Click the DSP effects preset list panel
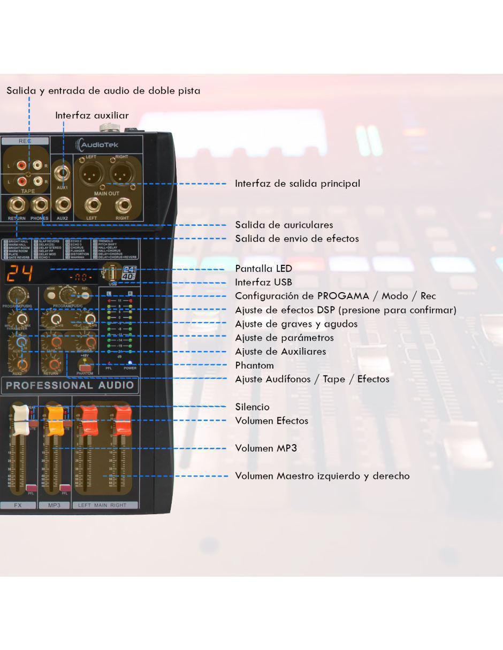Viewport: 503px width, 650px height. click(71, 249)
